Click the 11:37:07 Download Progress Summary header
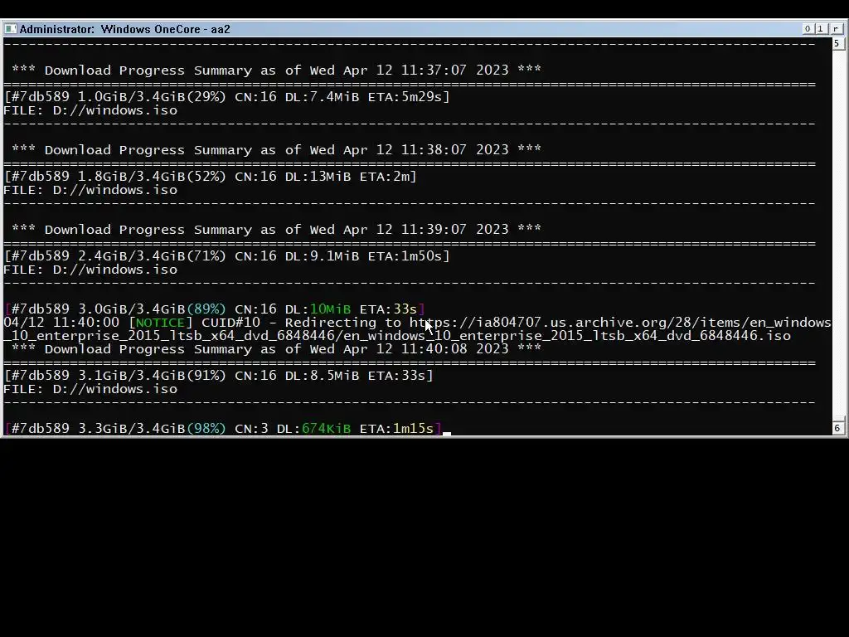Image resolution: width=849 pixels, height=637 pixels. 276,70
